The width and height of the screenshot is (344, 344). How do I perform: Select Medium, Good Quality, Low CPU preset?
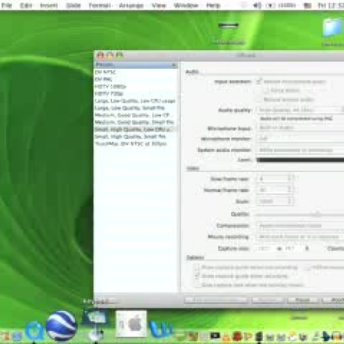[x=136, y=115]
